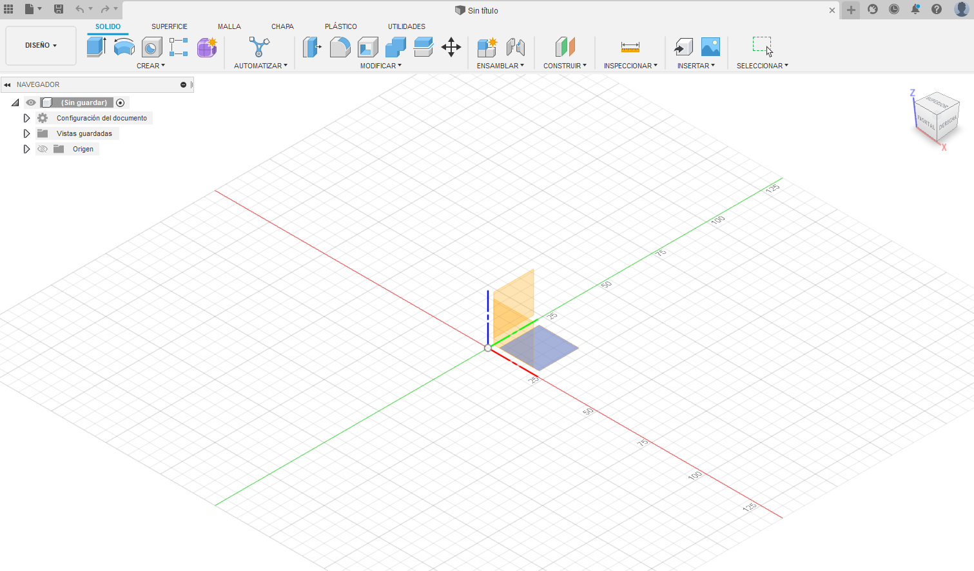974x571 pixels.
Task: Close the Sin título document tab
Action: (832, 10)
